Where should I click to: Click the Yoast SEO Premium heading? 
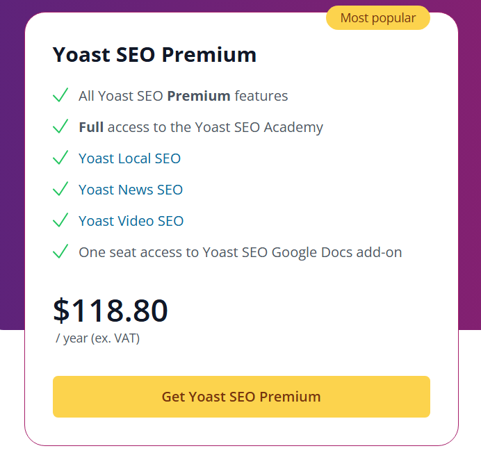154,55
